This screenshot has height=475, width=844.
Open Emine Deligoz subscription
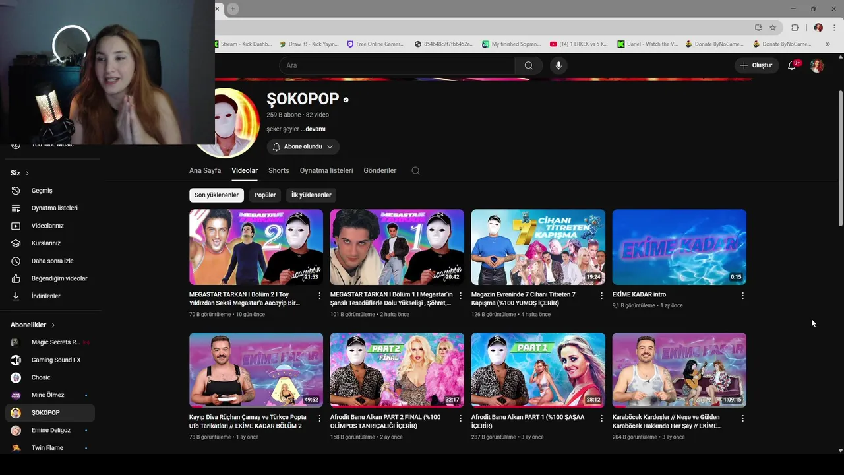click(50, 430)
